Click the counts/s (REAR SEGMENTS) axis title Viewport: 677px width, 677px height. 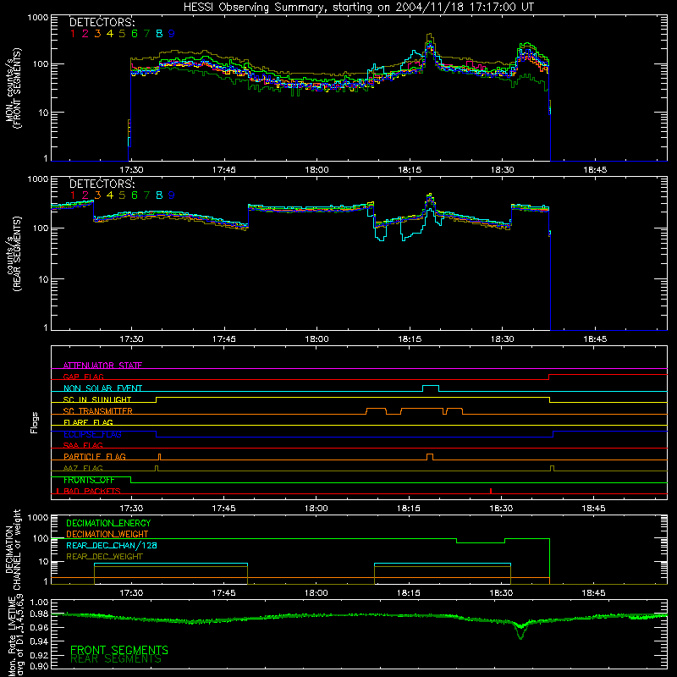click(x=14, y=254)
